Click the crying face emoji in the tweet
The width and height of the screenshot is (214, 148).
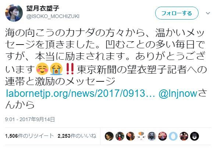56,69
